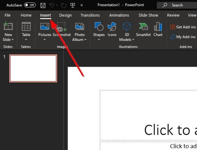The image size is (197, 150).
Task: Expand the Table dropdown arrow
Action: point(26,40)
